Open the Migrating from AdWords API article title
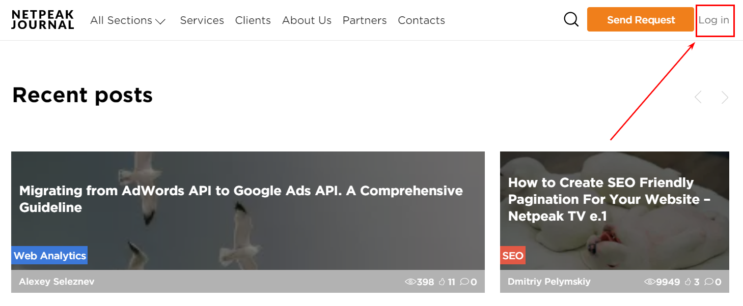This screenshot has height=306, width=743. [241, 199]
